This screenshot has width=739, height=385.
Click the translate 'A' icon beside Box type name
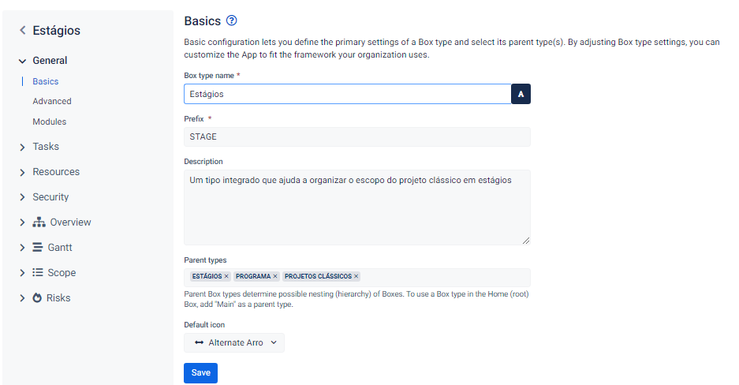(x=521, y=94)
